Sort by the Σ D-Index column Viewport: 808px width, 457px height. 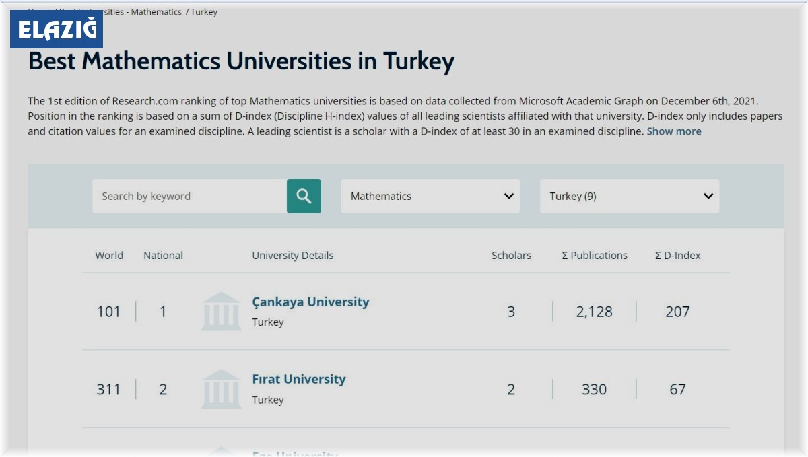coord(676,255)
